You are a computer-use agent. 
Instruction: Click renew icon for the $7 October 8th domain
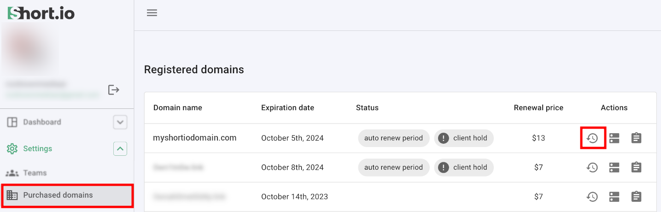592,167
